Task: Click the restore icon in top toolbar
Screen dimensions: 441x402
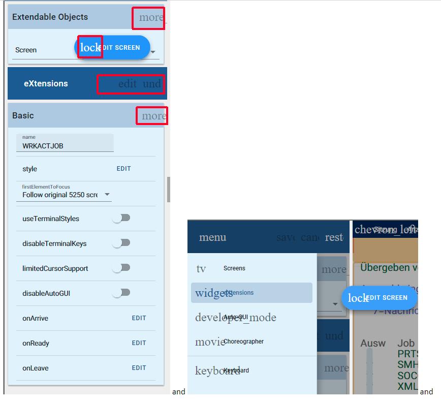Action: coord(334,237)
